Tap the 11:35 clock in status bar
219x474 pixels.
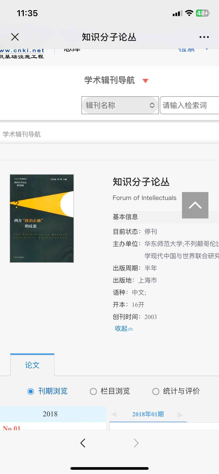tap(27, 13)
